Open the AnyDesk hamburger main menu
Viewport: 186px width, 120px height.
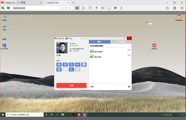[182, 8]
